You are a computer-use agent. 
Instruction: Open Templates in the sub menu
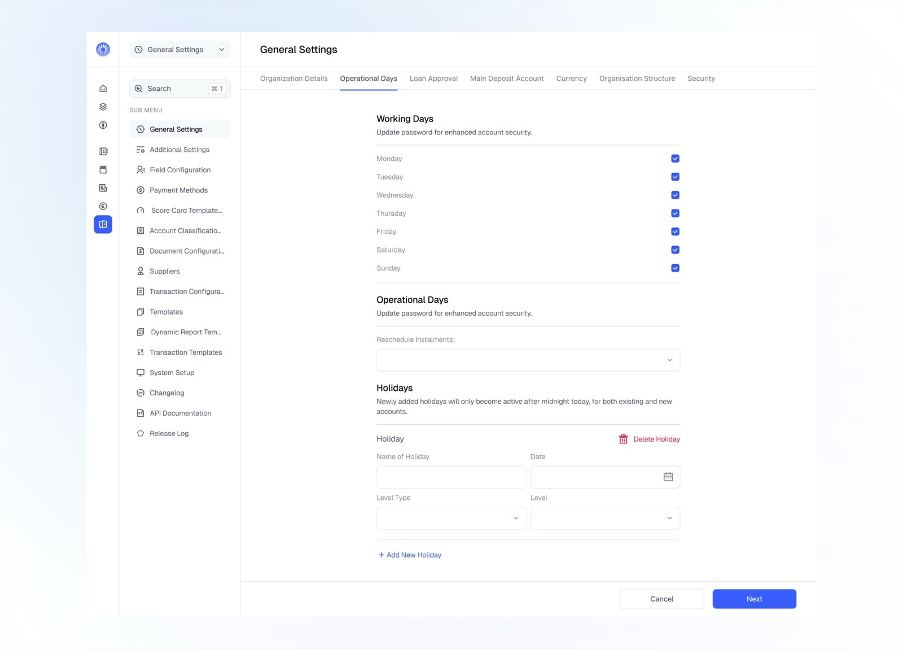tap(180, 312)
